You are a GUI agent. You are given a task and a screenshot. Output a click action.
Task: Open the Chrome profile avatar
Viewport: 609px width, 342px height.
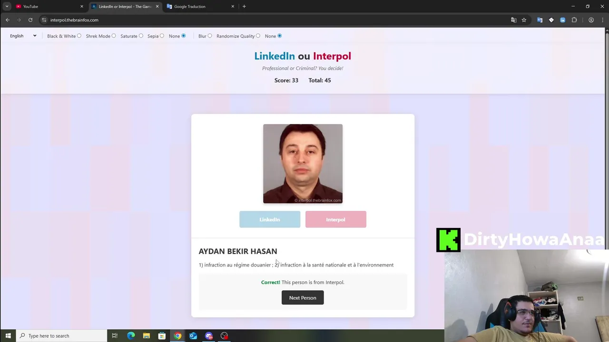tap(591, 20)
